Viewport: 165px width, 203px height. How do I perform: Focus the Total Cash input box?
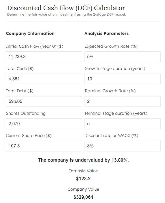pyautogui.click(x=44, y=79)
